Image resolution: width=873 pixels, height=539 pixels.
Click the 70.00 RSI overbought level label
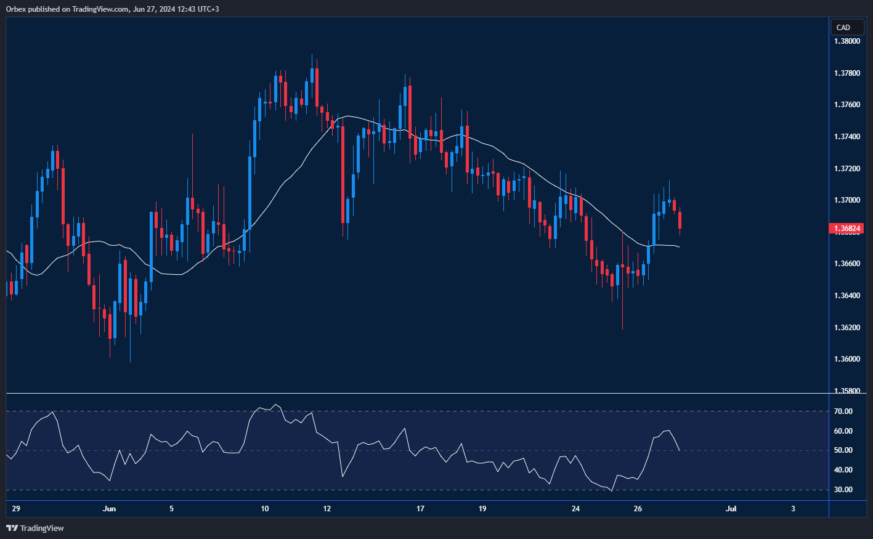pos(843,411)
